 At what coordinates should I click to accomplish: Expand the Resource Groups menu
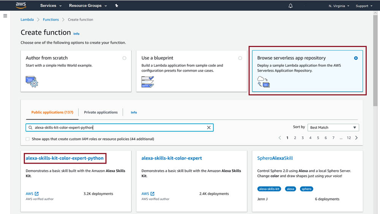pyautogui.click(x=88, y=6)
